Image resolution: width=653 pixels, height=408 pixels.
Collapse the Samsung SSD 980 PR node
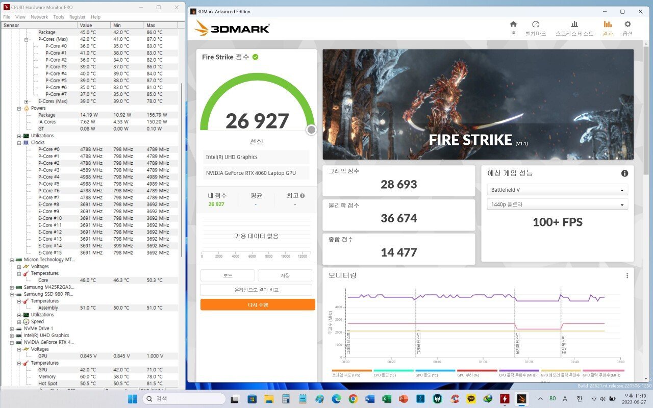(x=12, y=294)
